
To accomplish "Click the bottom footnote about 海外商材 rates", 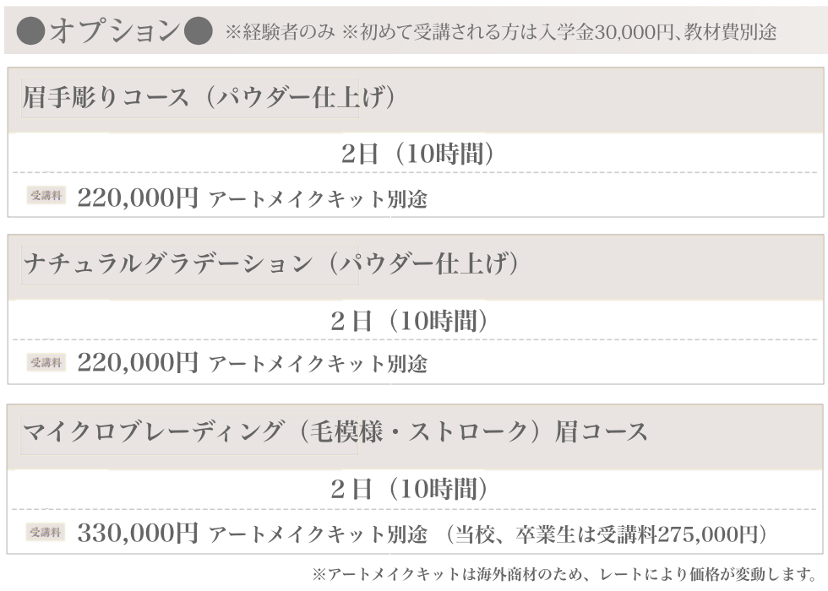I will pyautogui.click(x=568, y=575).
